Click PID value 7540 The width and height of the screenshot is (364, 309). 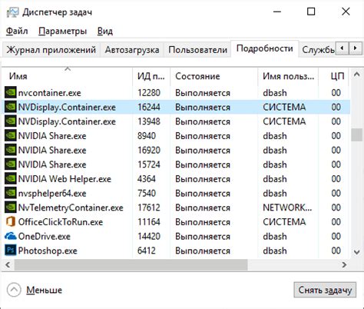[147, 193]
